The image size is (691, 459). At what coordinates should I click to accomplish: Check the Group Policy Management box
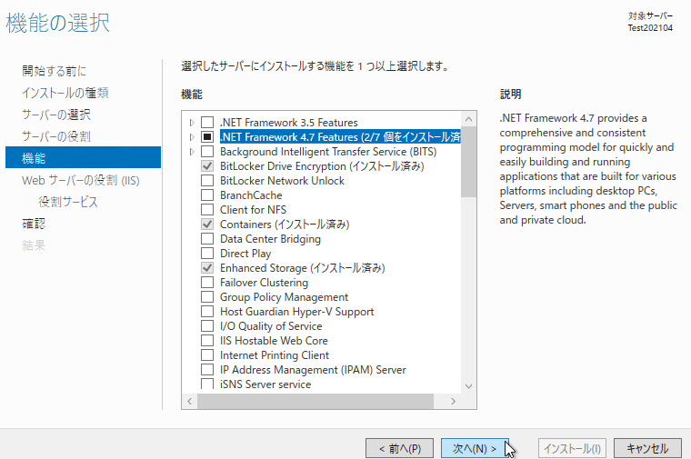(207, 296)
